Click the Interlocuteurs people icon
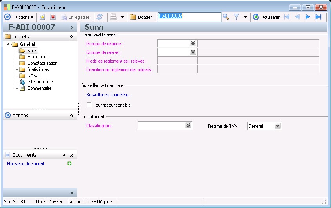The height and width of the screenshot is (208, 331). [22, 82]
